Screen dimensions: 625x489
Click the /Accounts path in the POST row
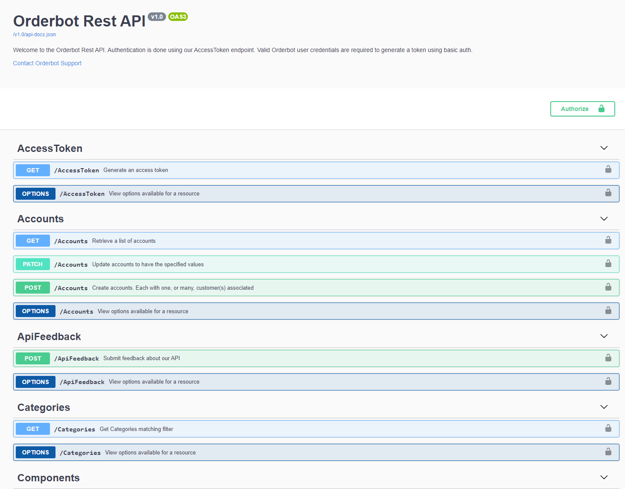point(71,288)
